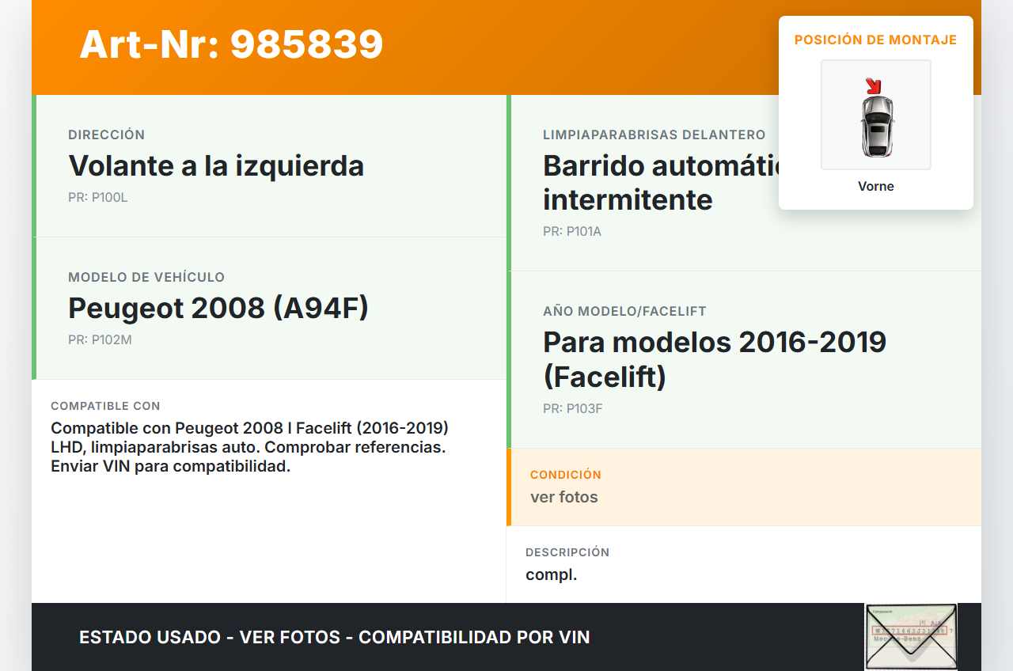Screen dimensions: 1013x671
Task: Click the Limpiaparabrisas delantero label
Action: point(654,135)
